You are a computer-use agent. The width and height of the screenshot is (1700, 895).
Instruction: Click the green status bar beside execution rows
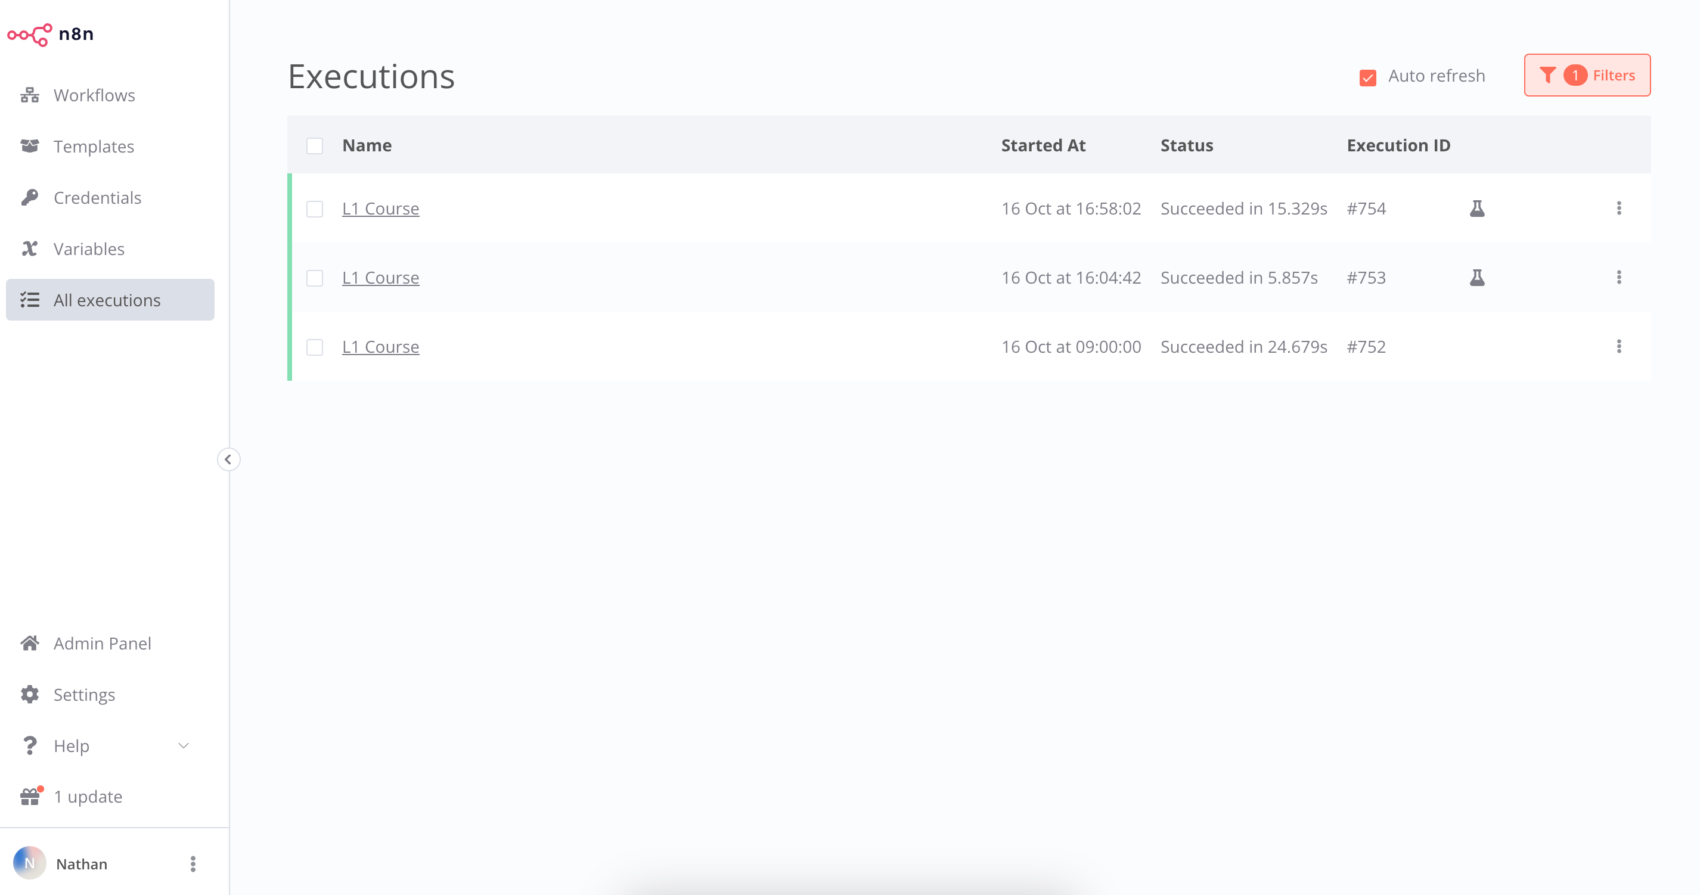click(290, 277)
